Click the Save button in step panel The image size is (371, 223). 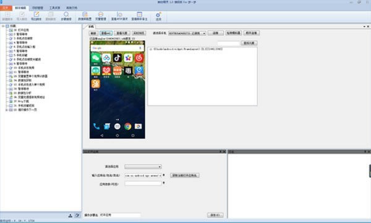pos(215,215)
